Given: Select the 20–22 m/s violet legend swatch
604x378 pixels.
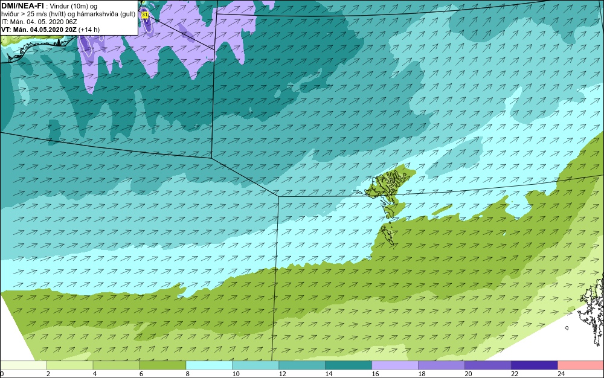Looking at the screenshot, I should (487, 365).
